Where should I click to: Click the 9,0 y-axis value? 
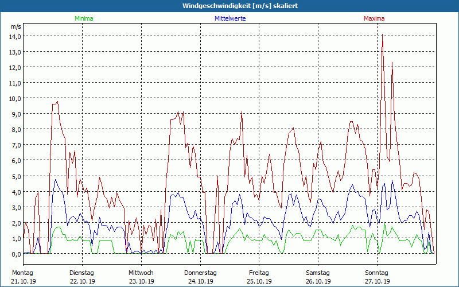tap(16, 114)
